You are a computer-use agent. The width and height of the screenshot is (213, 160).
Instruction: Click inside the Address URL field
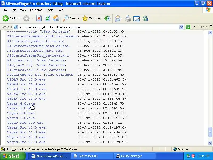99,27
